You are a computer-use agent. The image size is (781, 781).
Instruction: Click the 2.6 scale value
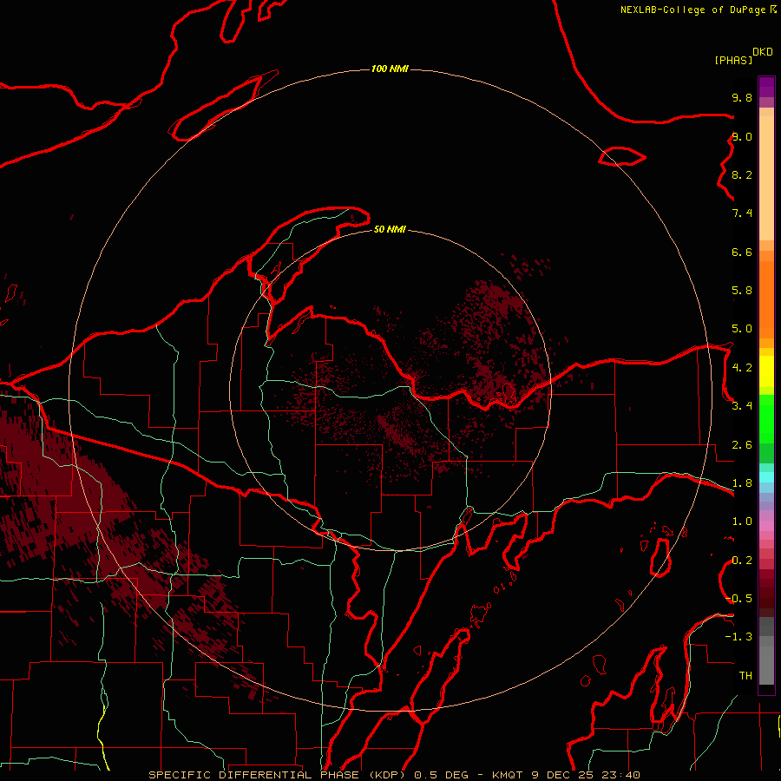pos(742,445)
